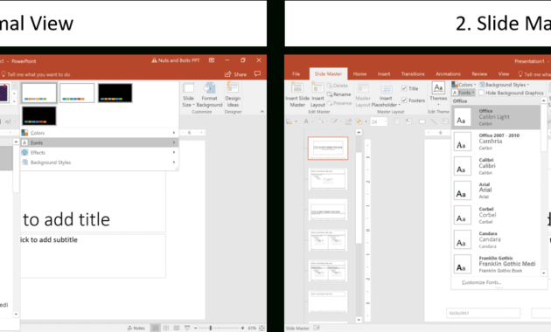The height and width of the screenshot is (332, 551).
Task: Switch to the Insert tab
Action: [x=384, y=73]
